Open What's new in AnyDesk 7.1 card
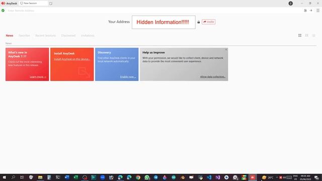The height and width of the screenshot is (181, 322). 27,64
